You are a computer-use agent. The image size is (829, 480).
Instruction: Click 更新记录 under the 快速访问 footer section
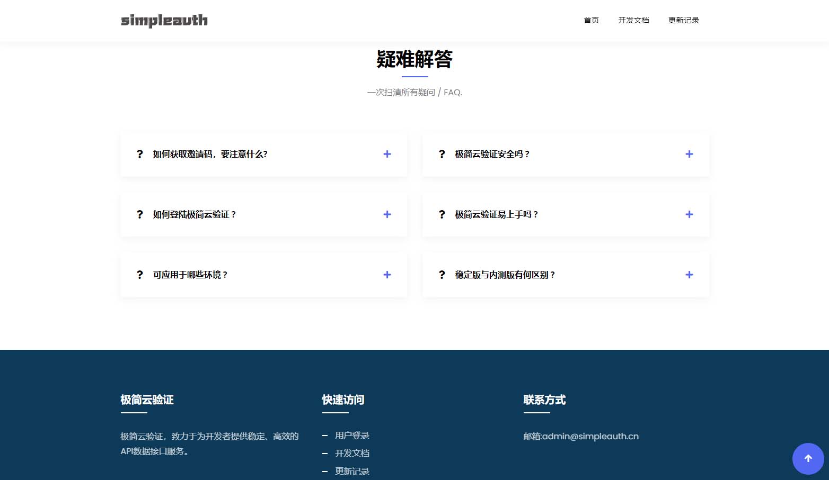pyautogui.click(x=352, y=471)
